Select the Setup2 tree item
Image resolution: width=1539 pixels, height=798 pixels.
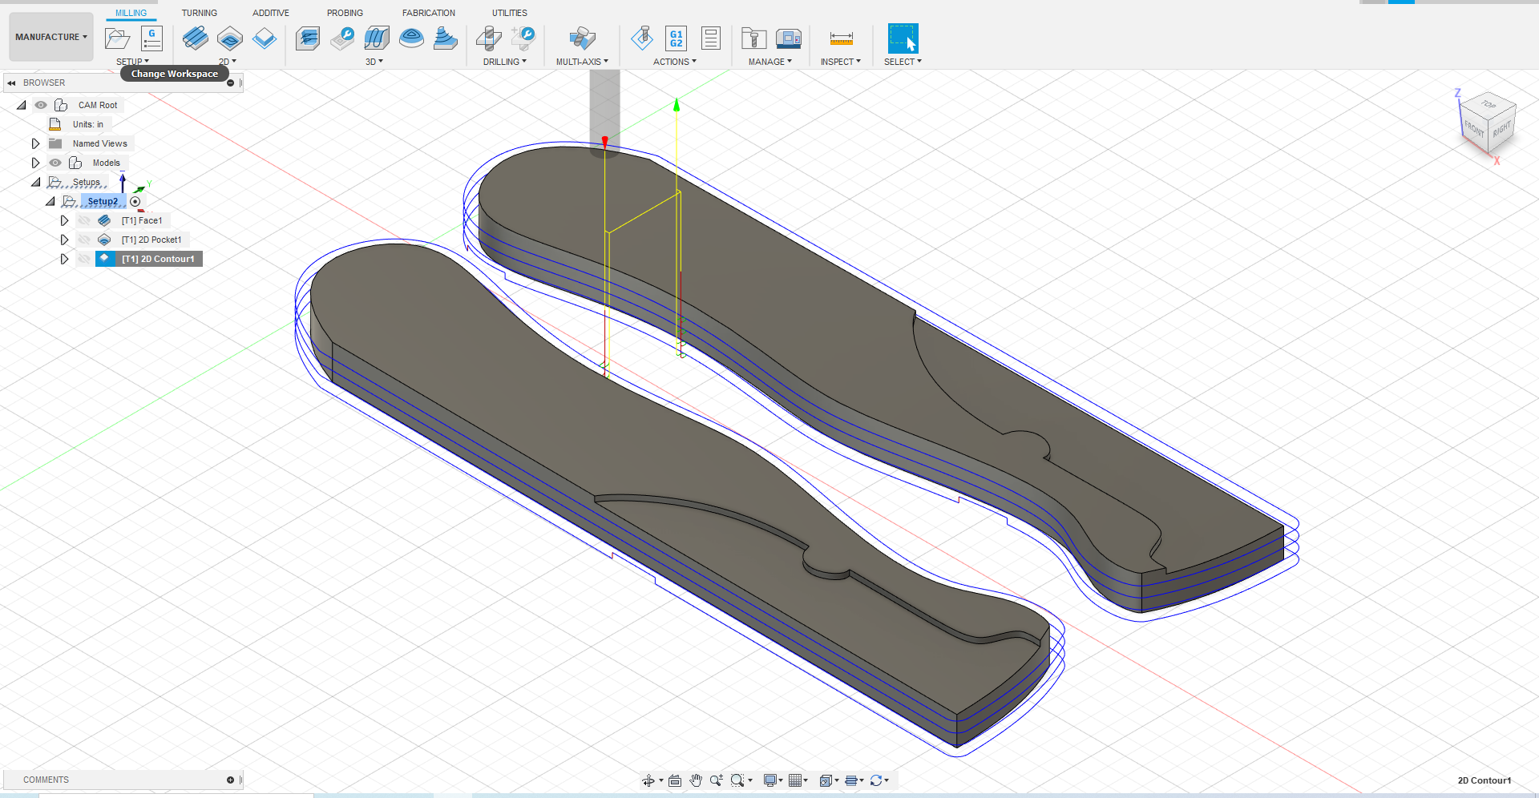click(x=103, y=201)
